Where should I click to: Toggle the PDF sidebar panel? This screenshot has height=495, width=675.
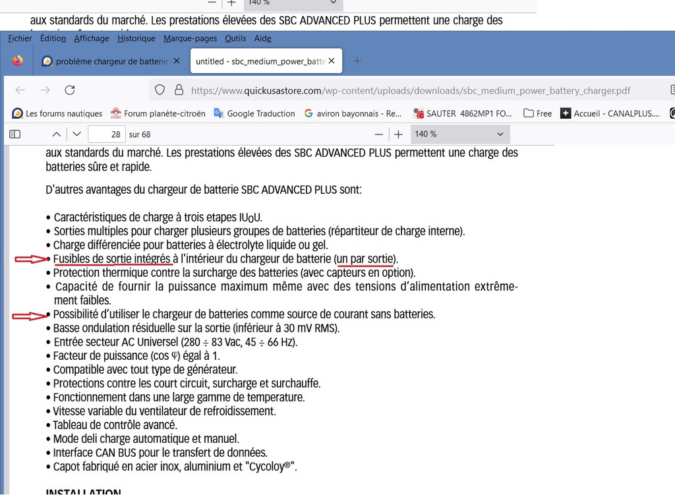pyautogui.click(x=15, y=134)
